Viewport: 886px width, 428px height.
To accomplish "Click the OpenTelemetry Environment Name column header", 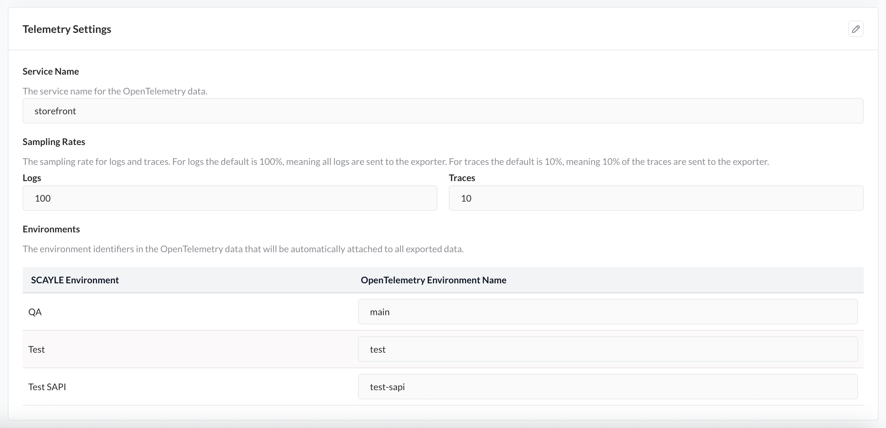I will coord(433,280).
